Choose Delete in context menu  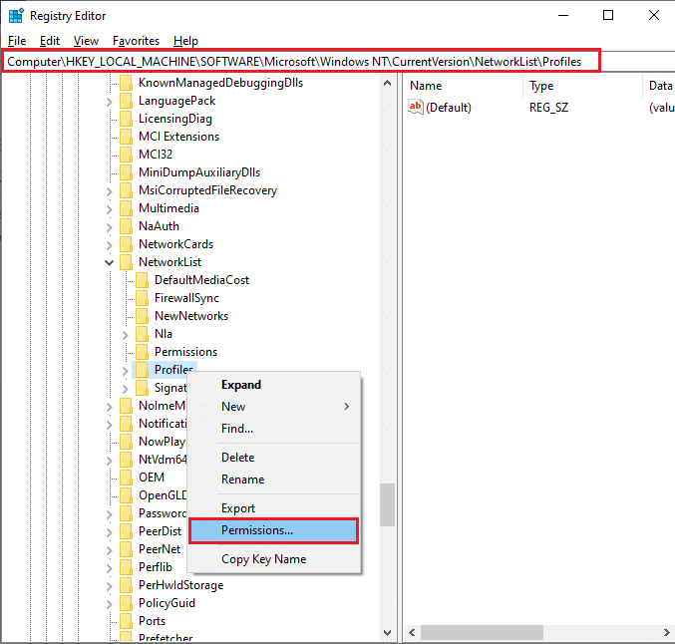click(273, 458)
